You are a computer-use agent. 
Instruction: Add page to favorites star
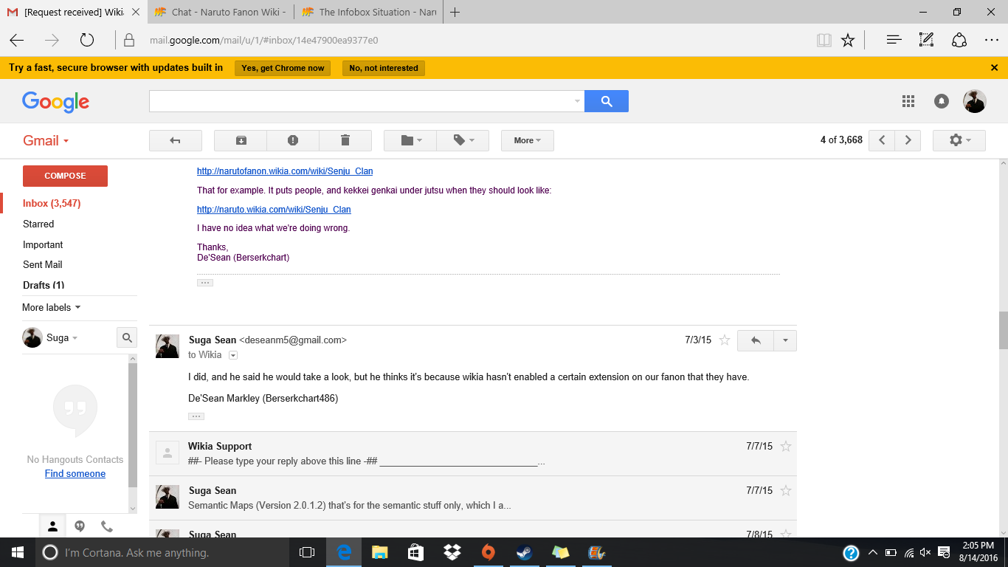848,40
